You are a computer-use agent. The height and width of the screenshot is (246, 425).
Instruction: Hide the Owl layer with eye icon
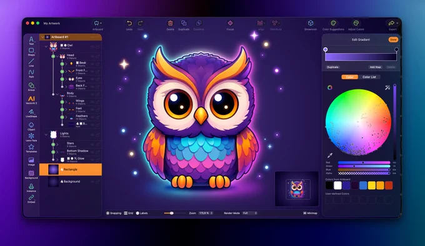[x=92, y=47]
